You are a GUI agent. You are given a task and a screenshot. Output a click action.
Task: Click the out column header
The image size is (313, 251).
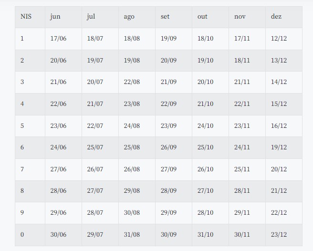point(202,17)
